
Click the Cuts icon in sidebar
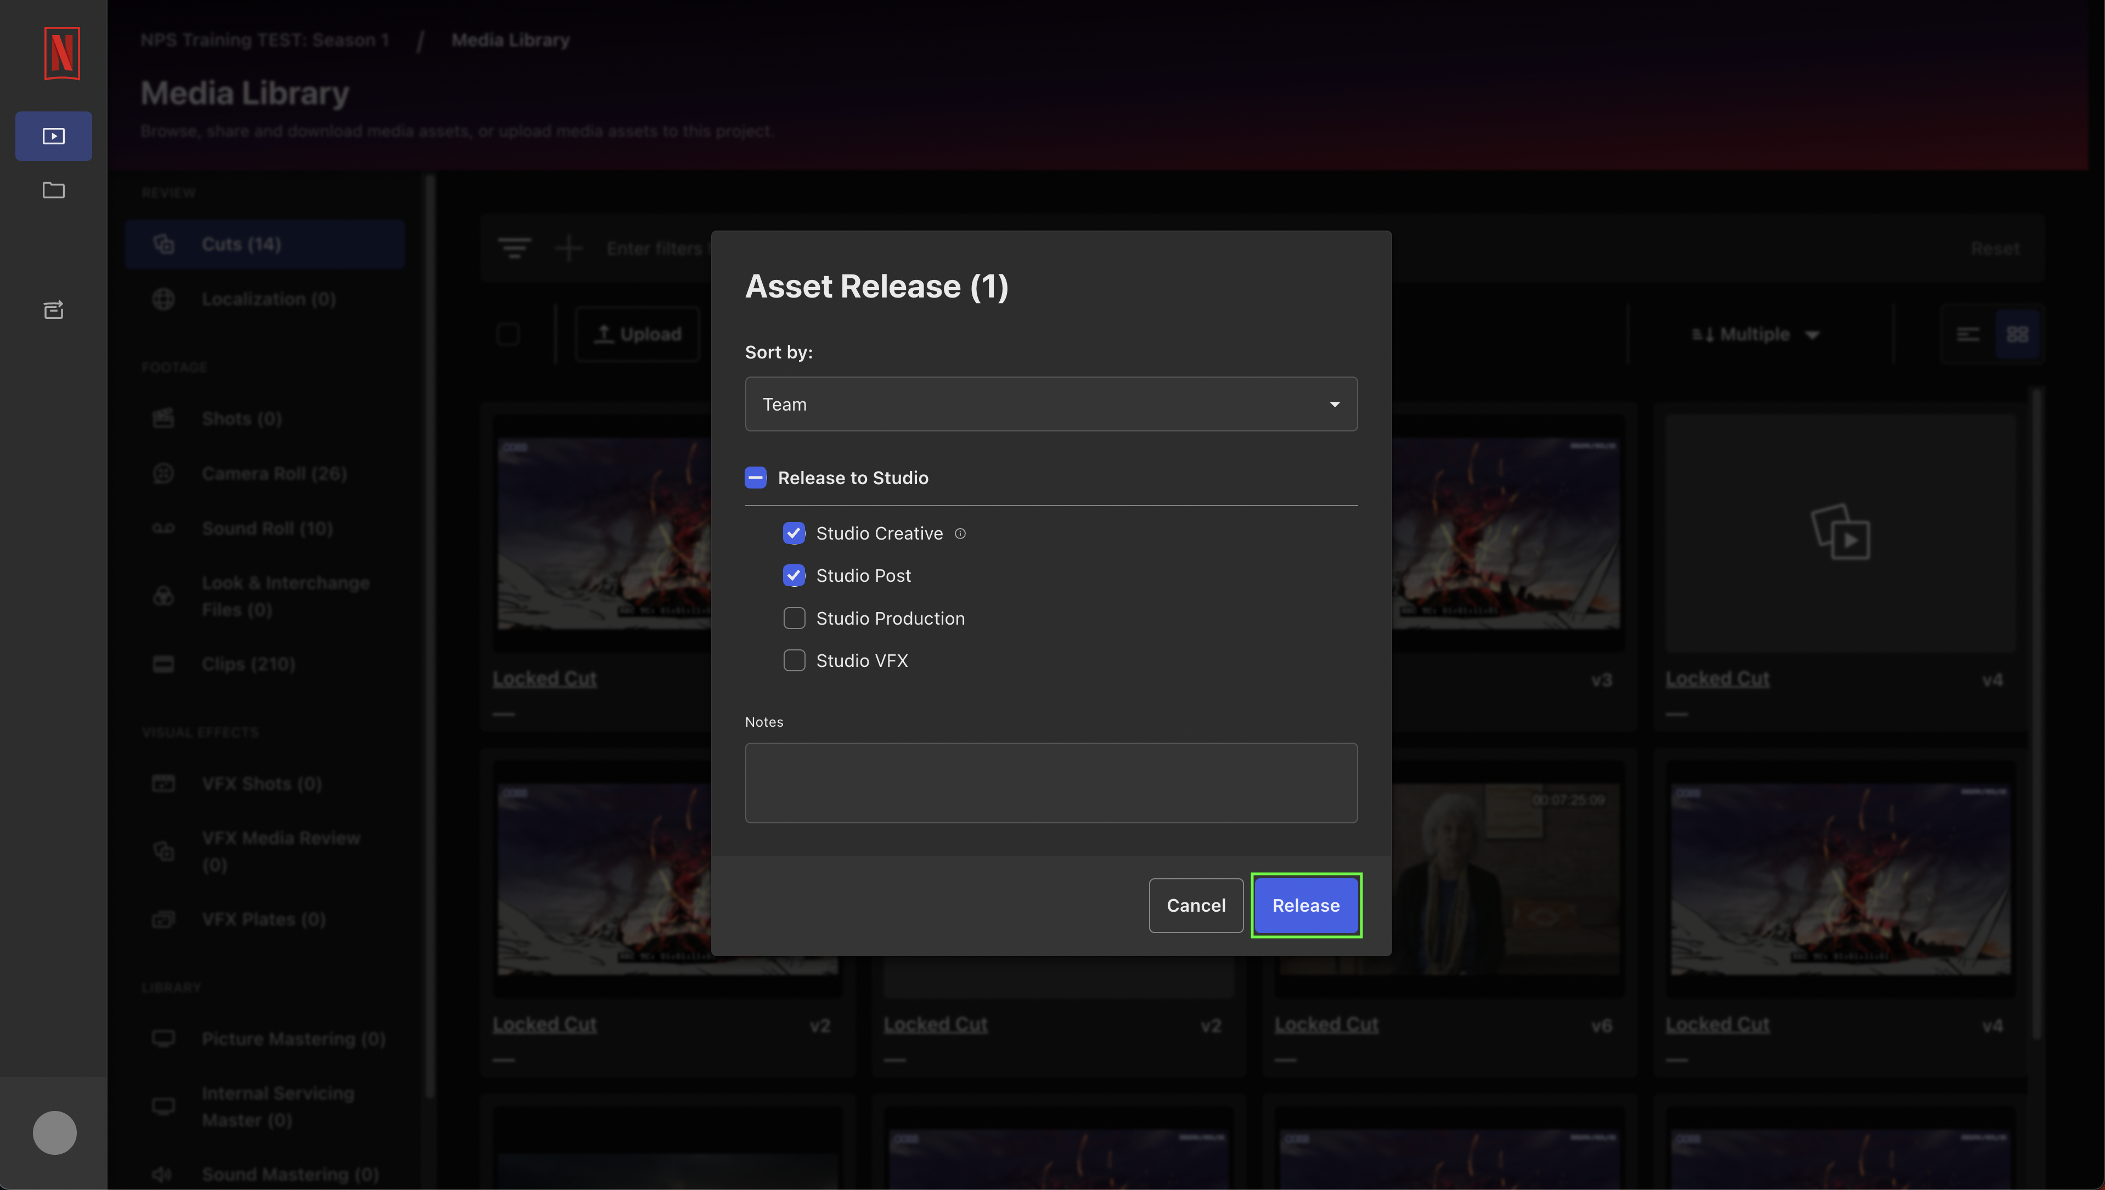click(x=164, y=244)
